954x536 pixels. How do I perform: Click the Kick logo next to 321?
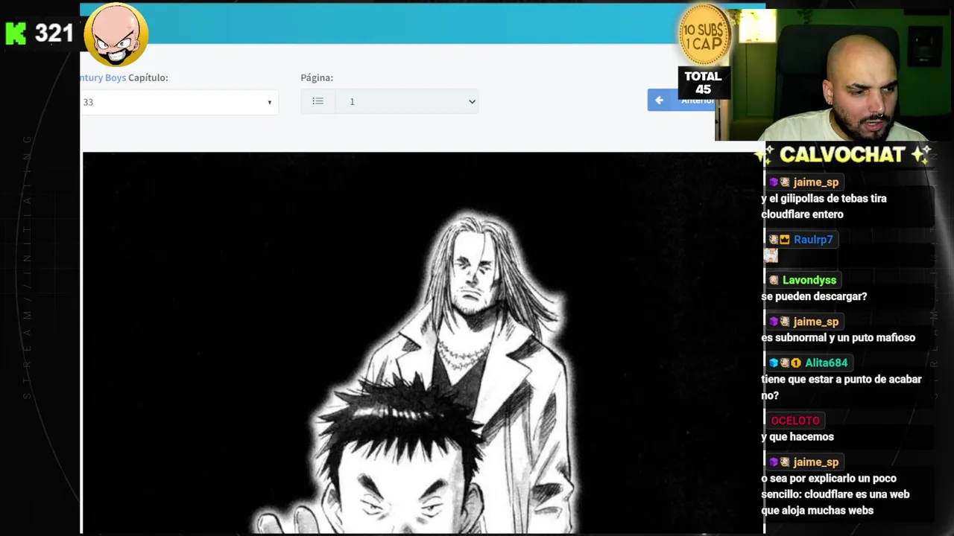16,33
